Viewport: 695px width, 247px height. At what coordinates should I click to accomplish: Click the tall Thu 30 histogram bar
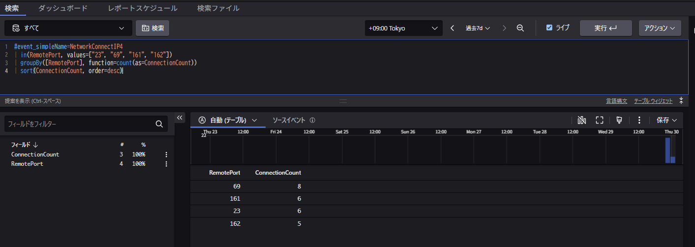[x=667, y=150]
